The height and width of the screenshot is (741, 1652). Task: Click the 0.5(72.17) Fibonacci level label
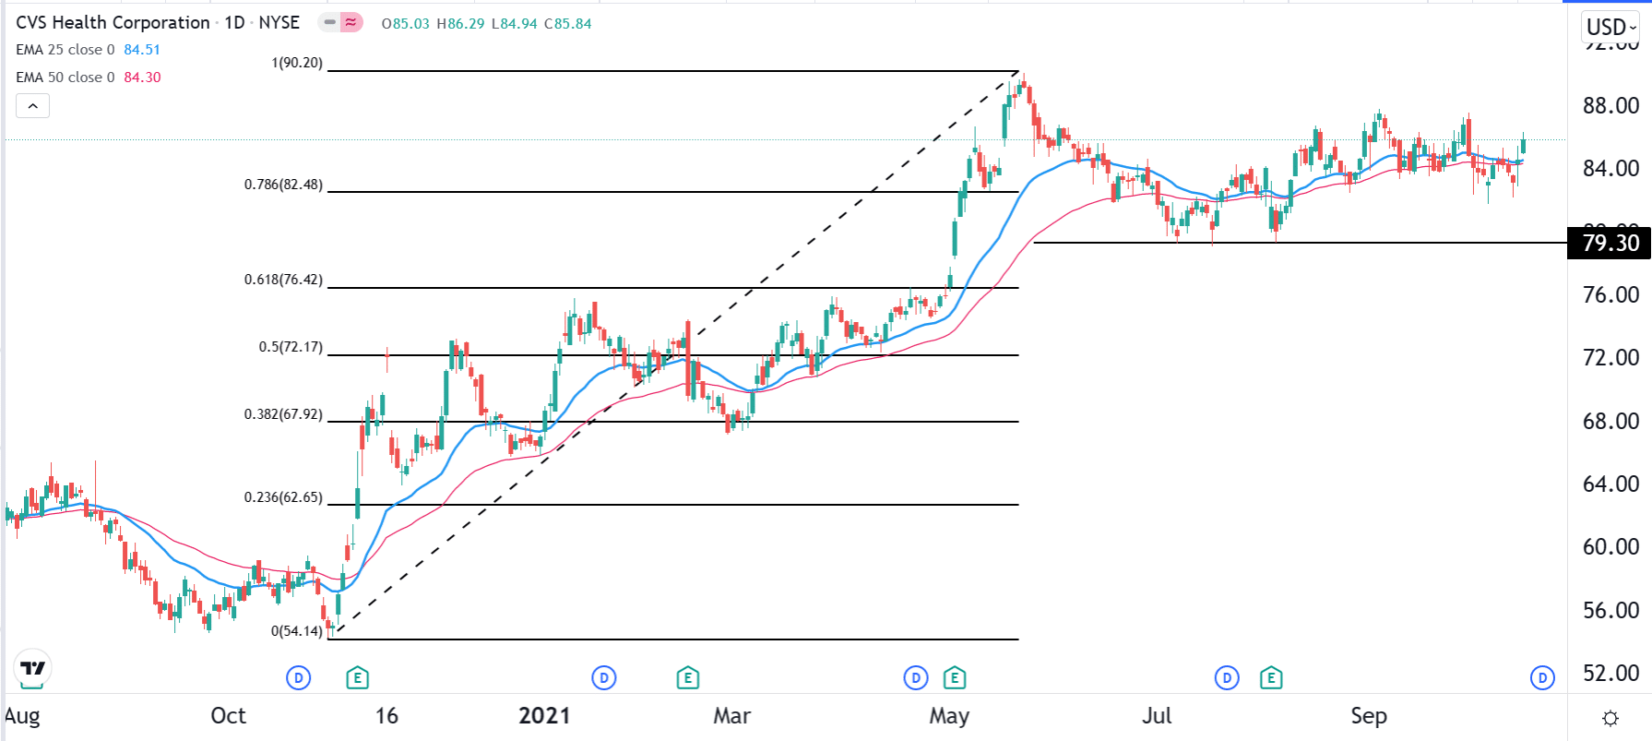291,347
